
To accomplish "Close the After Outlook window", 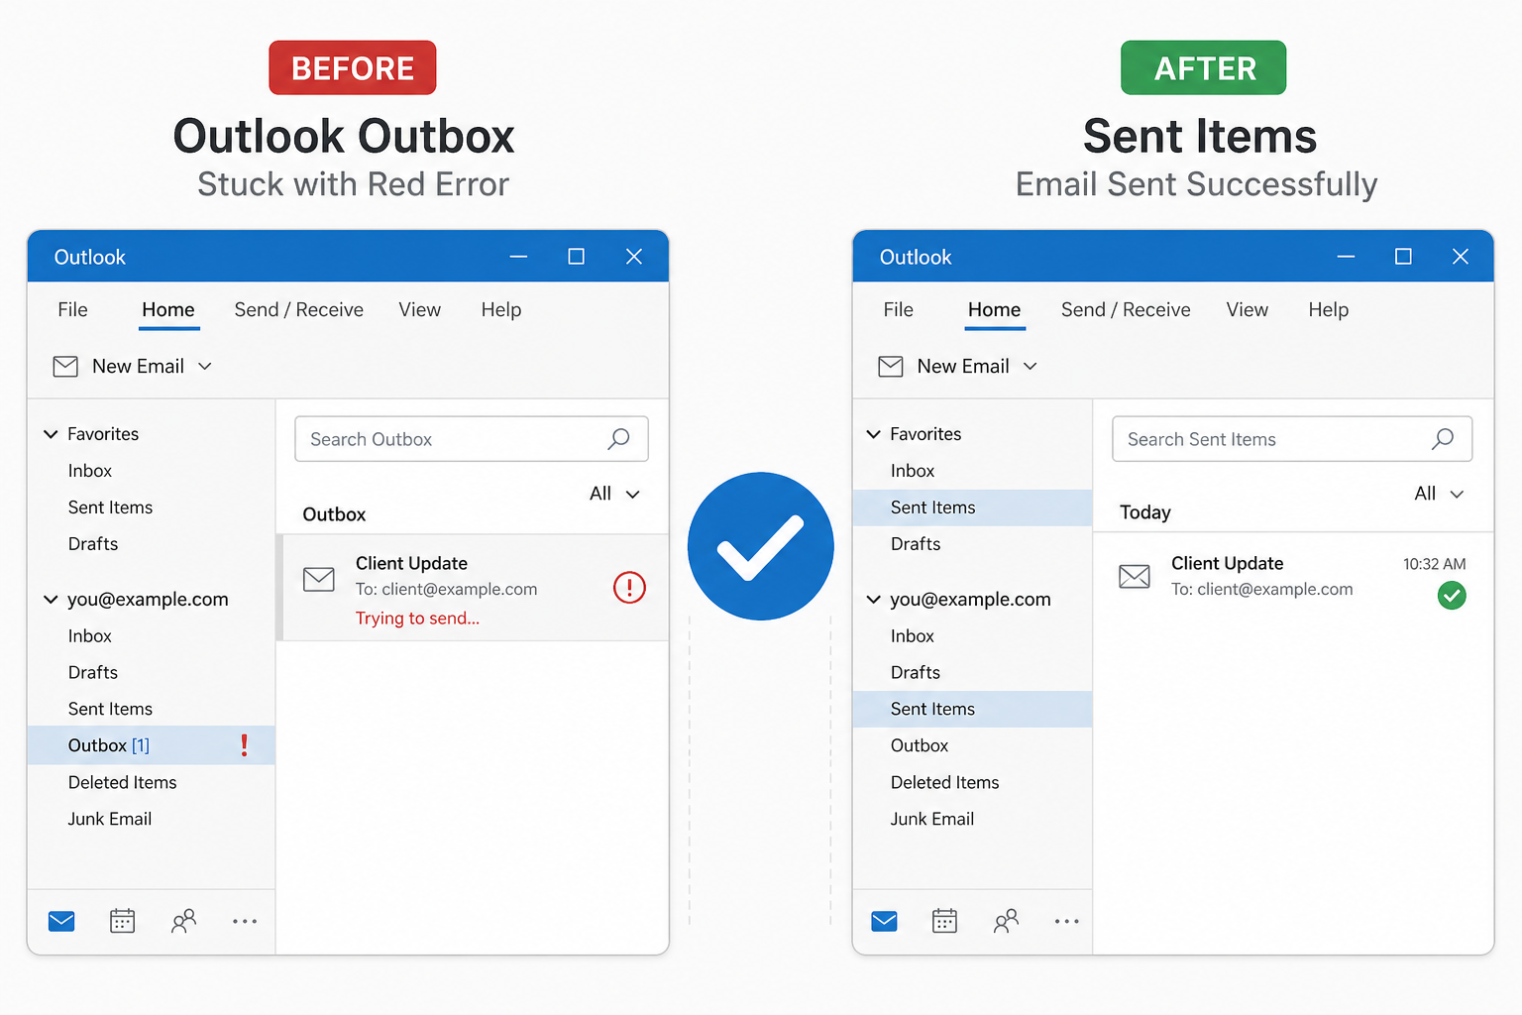I will tap(1461, 257).
